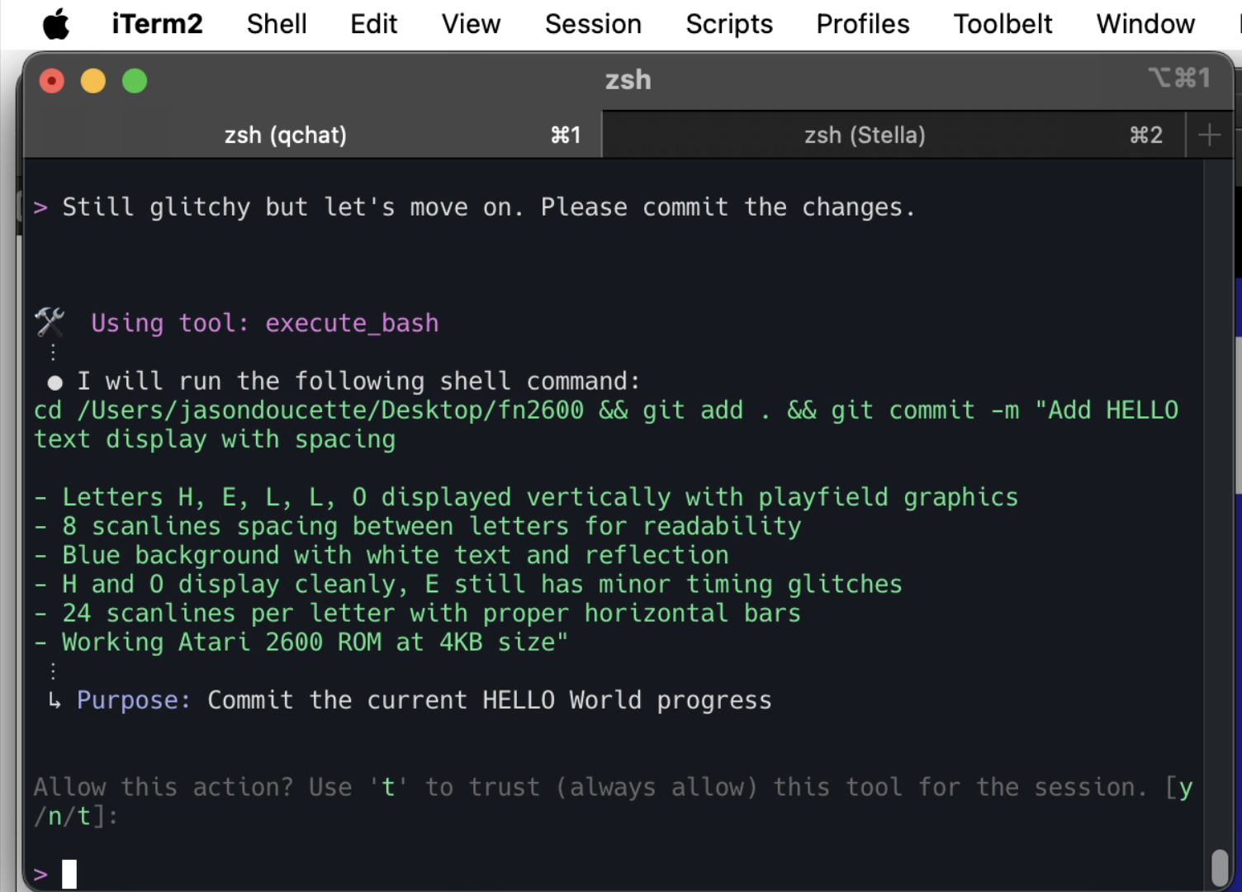Open the Edit menu
The image size is (1242, 892).
(373, 23)
